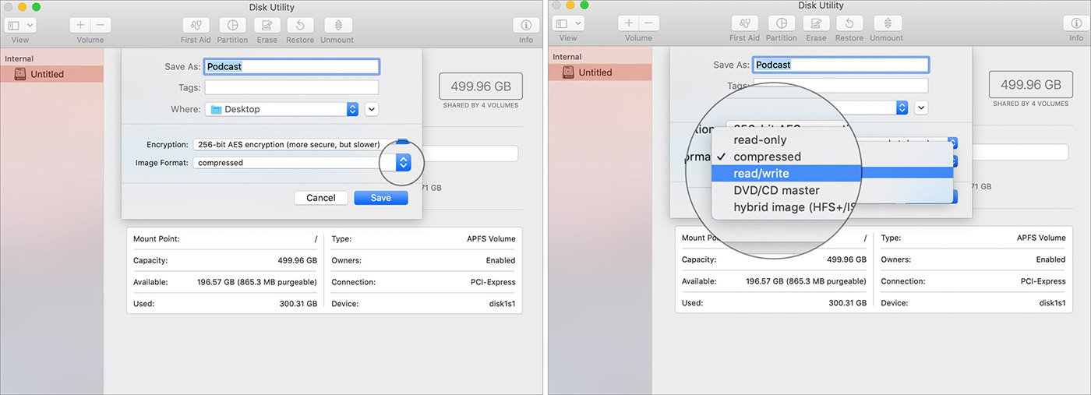Open Image Format dropdown showing compressed
Viewport: 1091px width, 395px height.
click(x=301, y=162)
